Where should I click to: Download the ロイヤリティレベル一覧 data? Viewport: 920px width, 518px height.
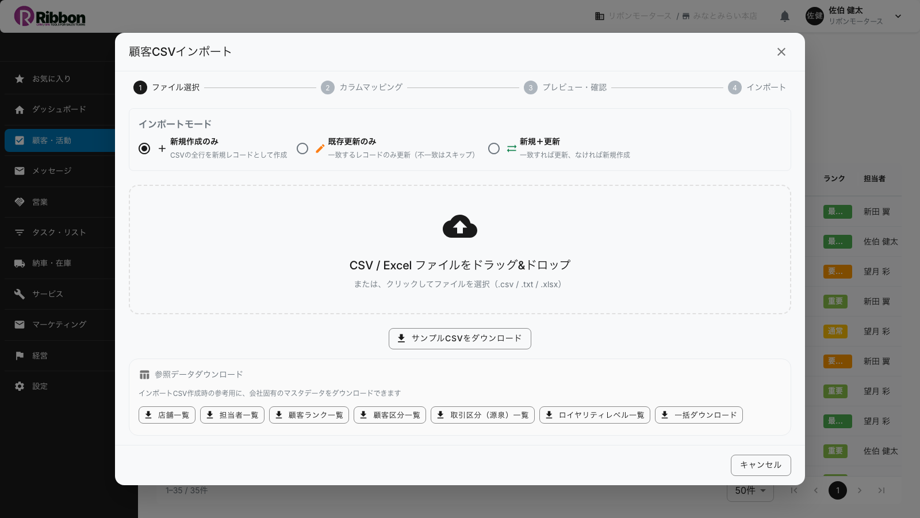(x=595, y=415)
